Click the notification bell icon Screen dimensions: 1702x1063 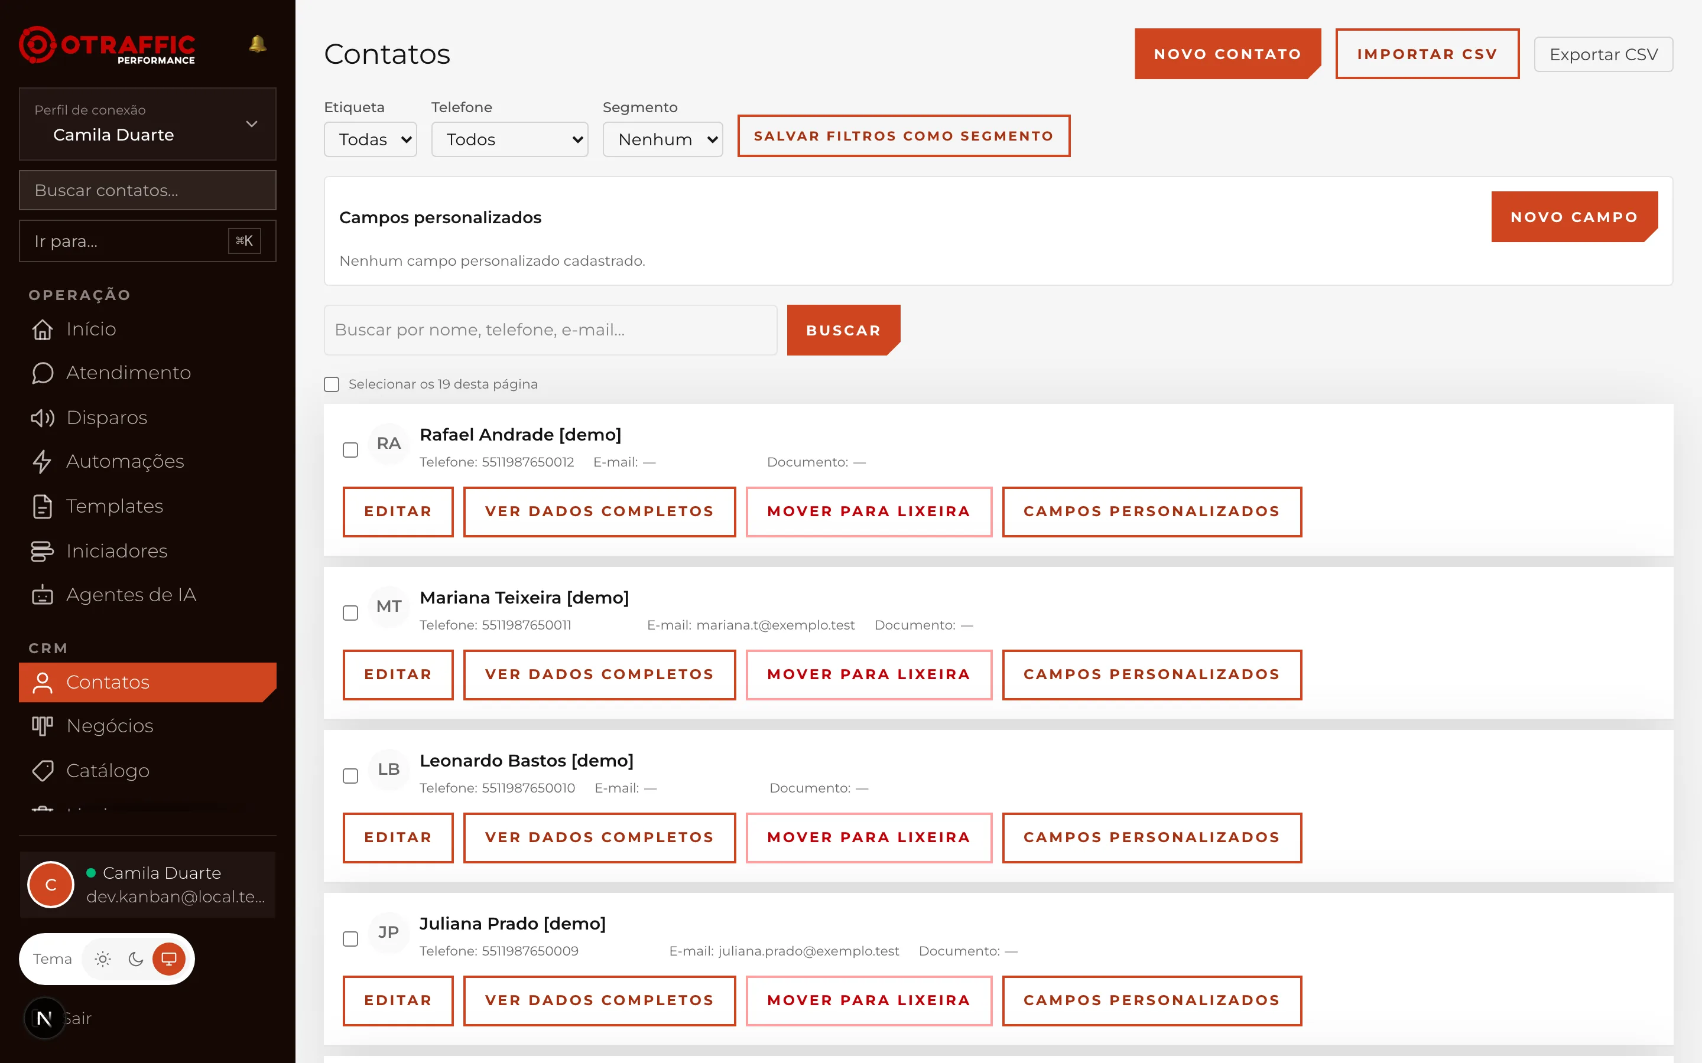pos(258,44)
